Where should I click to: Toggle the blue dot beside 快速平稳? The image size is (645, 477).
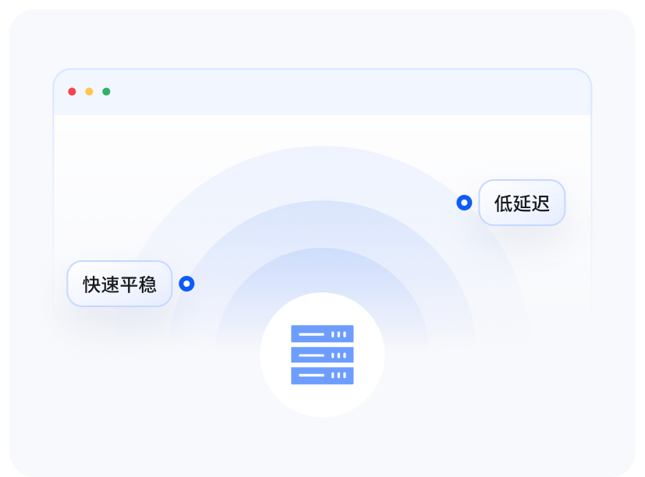click(x=186, y=284)
